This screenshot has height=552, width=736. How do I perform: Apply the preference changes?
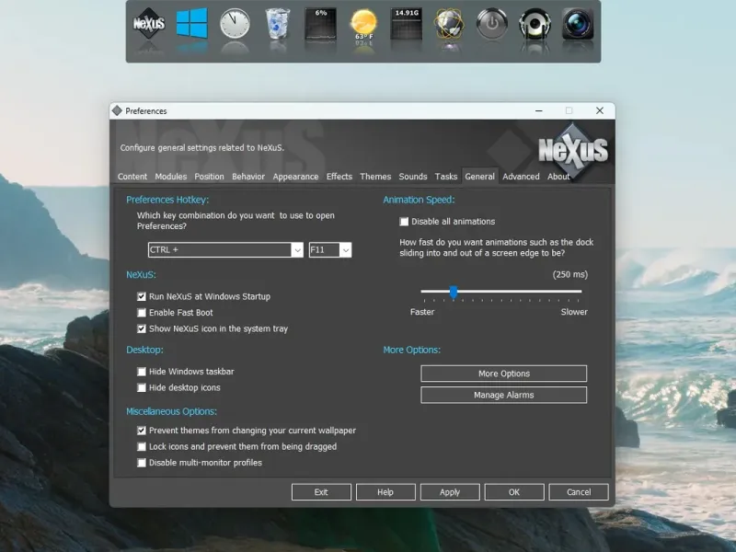450,492
